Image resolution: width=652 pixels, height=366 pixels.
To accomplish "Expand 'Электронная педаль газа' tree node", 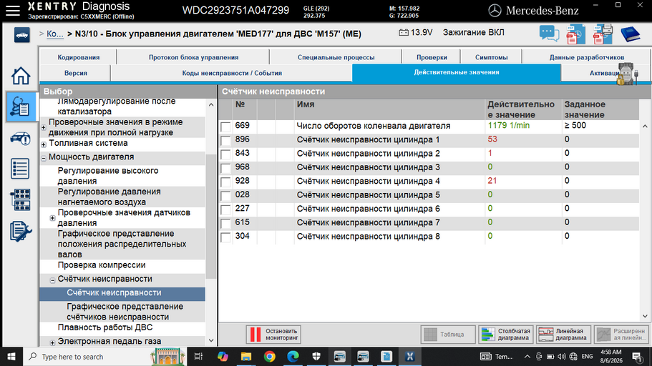I will tap(52, 342).
